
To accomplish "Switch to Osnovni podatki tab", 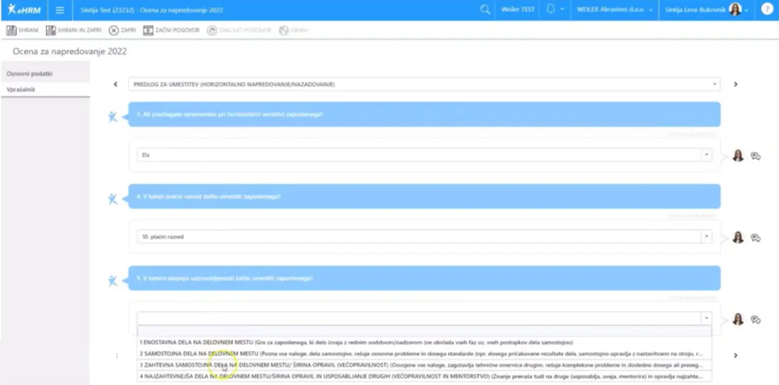I will click(30, 74).
